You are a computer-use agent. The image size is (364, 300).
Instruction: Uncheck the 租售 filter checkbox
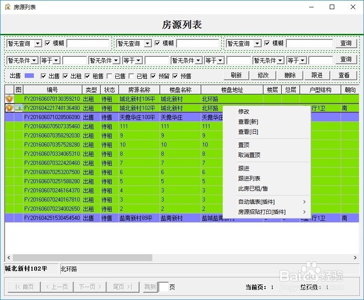pyautogui.click(x=87, y=76)
